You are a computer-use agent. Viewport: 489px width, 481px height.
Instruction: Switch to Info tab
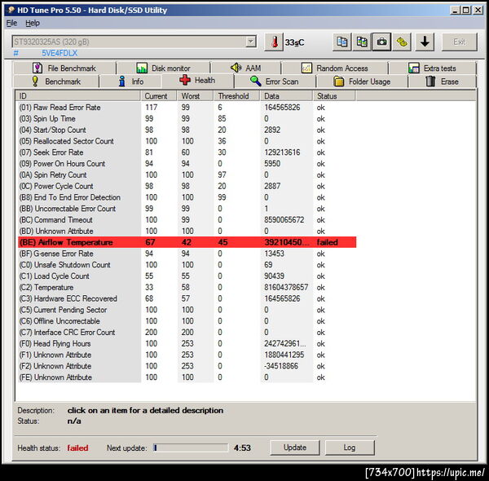click(130, 82)
